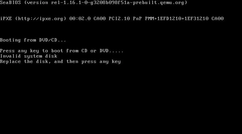Viewport: 242px width, 134px height.
Task: Click the PMM+1EFD1210+1EF31210 address text
Action: [x=177, y=19]
